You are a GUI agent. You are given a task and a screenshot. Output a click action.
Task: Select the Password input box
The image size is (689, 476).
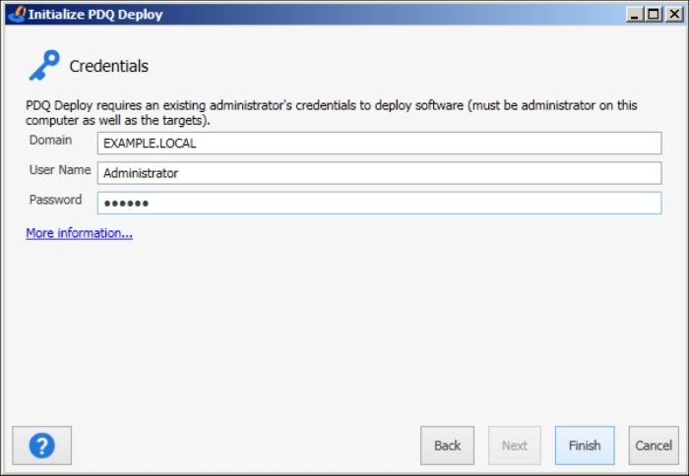pyautogui.click(x=379, y=203)
